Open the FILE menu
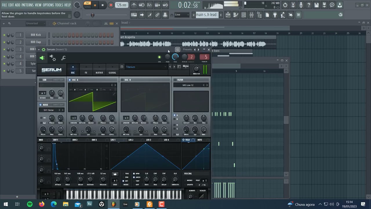 coord(4,5)
